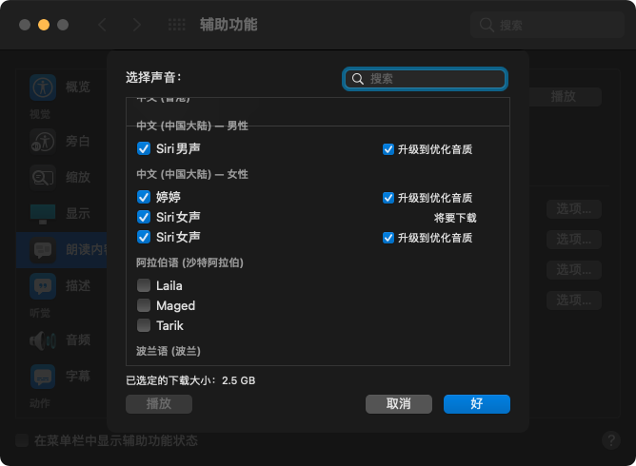The height and width of the screenshot is (466, 636).
Task: Confirm with the 好 button
Action: [x=476, y=404]
